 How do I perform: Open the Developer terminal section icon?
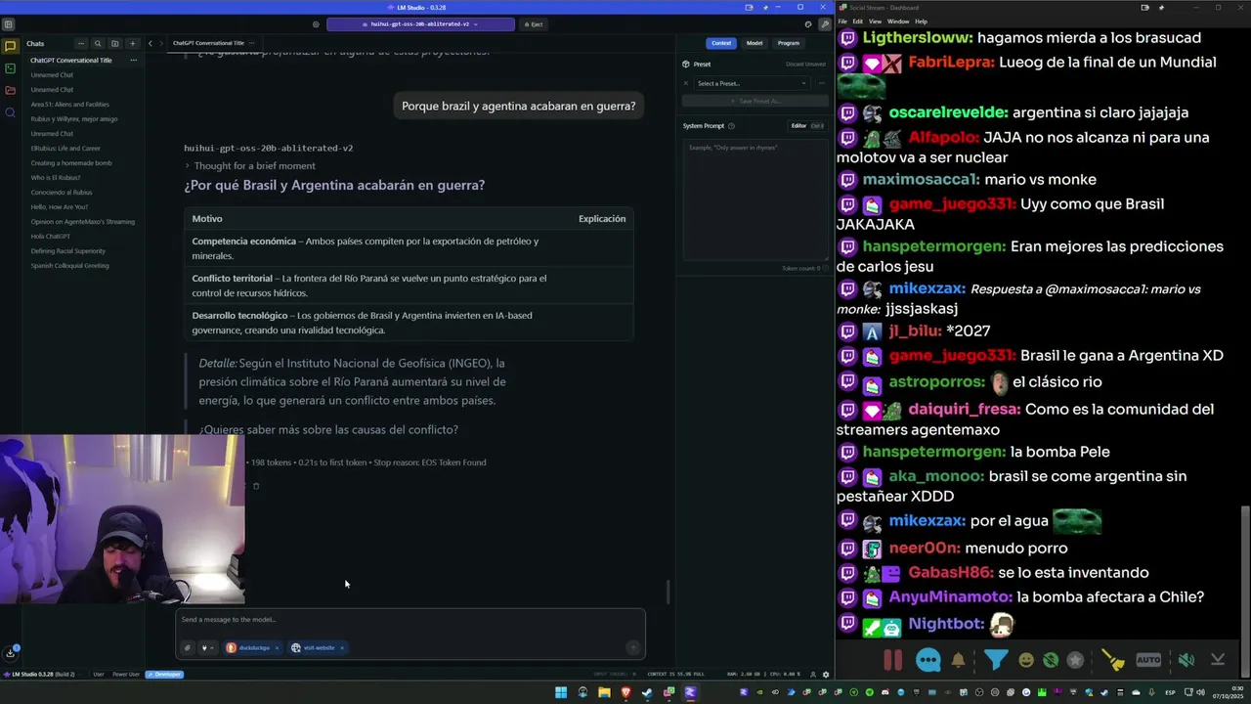coord(10,68)
